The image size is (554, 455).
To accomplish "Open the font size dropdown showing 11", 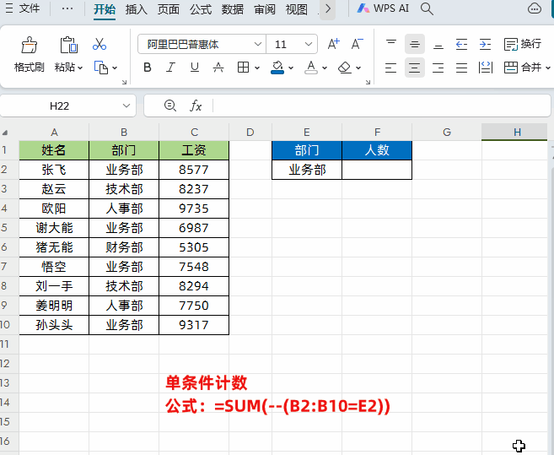I will coord(309,44).
